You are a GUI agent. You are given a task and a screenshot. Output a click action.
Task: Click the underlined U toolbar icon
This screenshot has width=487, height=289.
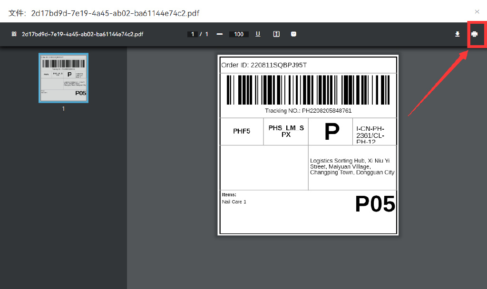258,34
